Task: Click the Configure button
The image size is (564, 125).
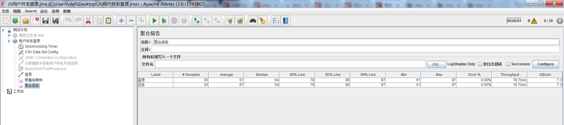Action: coord(545,64)
